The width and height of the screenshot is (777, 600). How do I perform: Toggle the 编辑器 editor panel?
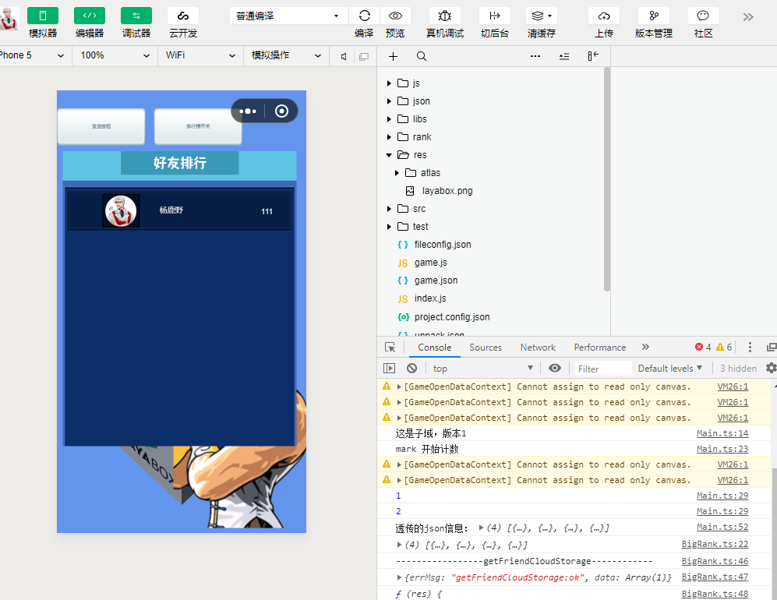[89, 16]
